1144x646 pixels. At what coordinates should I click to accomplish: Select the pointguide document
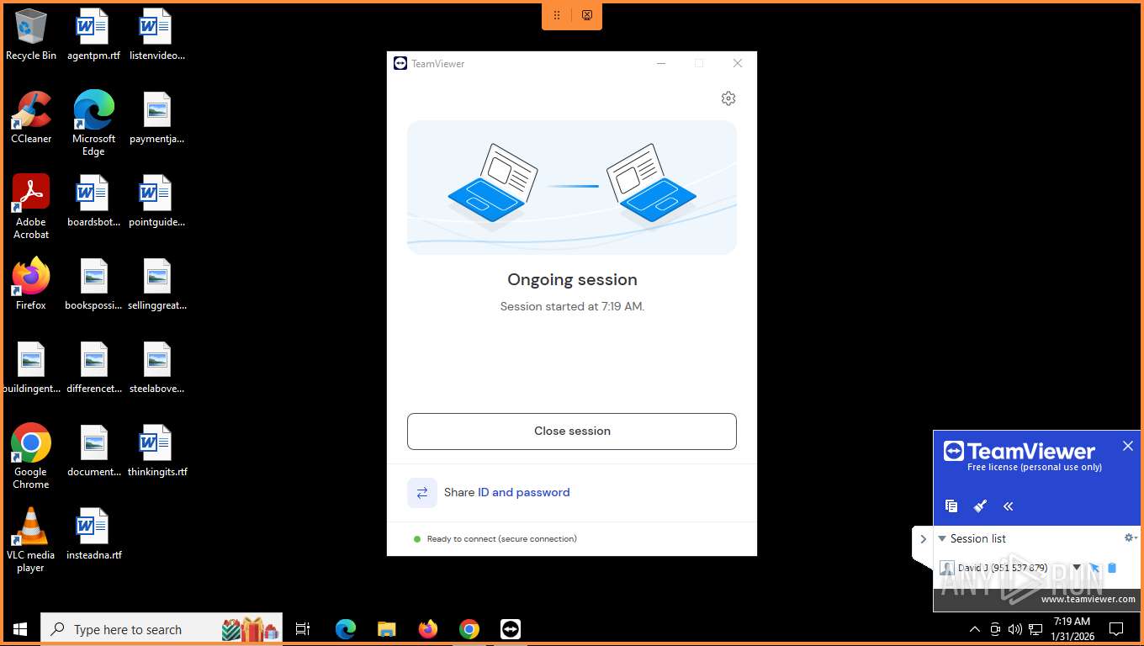pos(157,201)
